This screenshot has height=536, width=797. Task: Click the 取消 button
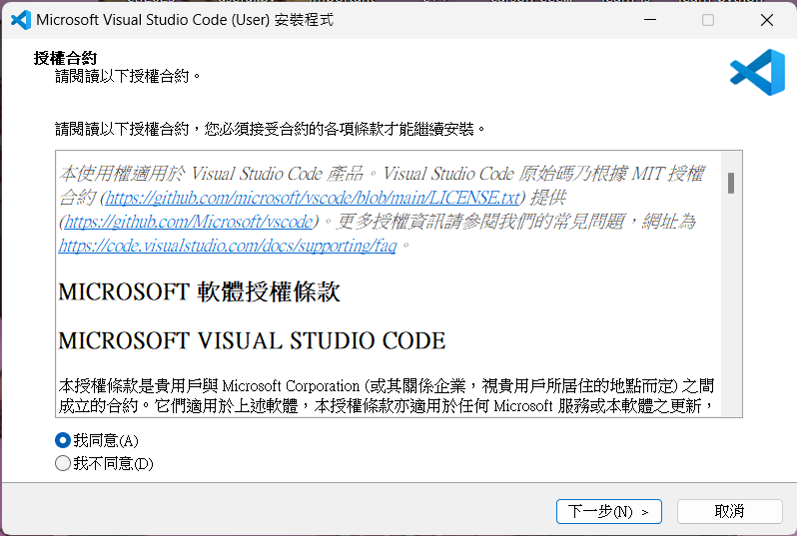[729, 511]
